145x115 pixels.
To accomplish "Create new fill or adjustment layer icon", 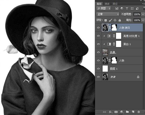I will [122, 112].
